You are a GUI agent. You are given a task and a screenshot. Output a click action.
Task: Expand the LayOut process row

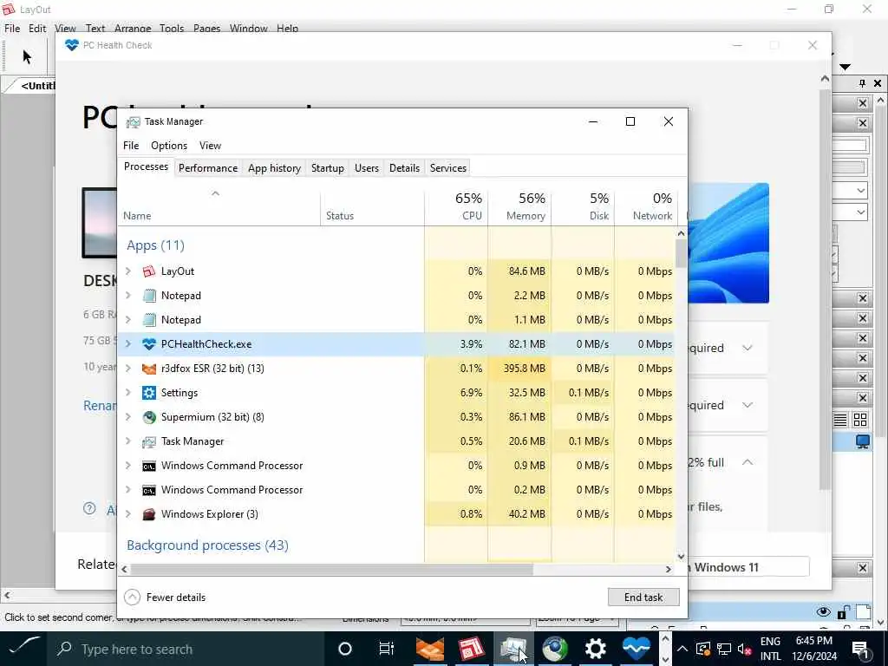pyautogui.click(x=128, y=271)
